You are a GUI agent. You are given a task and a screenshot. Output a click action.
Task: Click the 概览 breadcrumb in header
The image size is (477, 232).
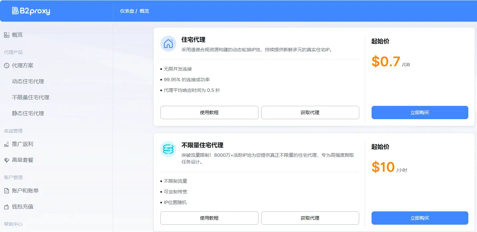tap(144, 11)
